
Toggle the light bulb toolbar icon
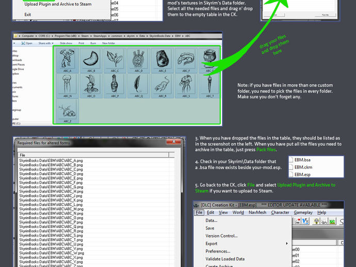(316, 221)
